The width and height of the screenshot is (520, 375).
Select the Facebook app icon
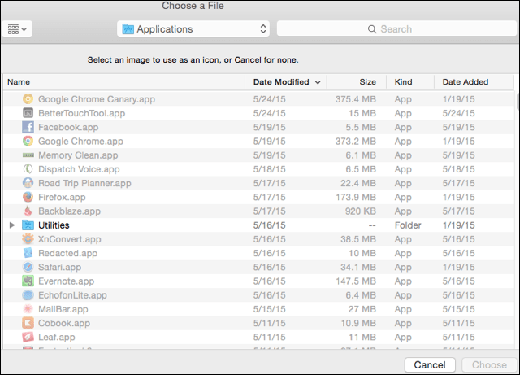point(28,127)
